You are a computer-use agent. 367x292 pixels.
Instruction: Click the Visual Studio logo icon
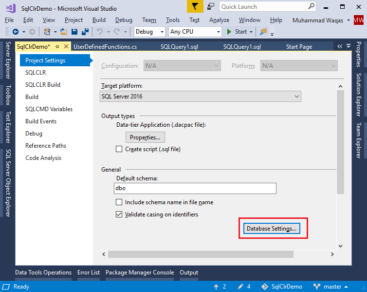tap(11, 8)
